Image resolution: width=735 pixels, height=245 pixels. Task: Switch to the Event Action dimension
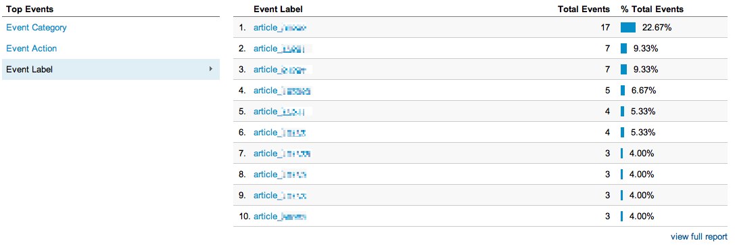(31, 48)
